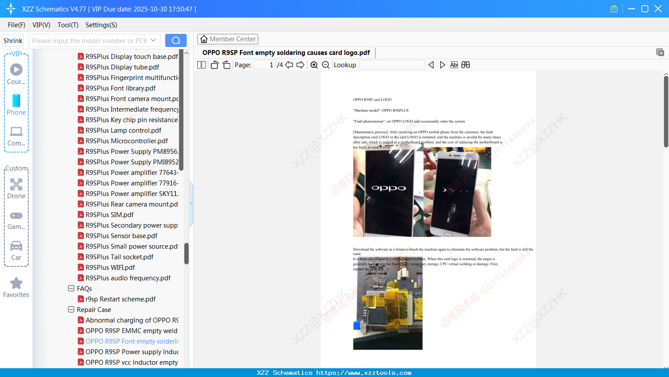
Task: Open R9SPlus Display touch base.pdf
Action: pyautogui.click(x=132, y=56)
